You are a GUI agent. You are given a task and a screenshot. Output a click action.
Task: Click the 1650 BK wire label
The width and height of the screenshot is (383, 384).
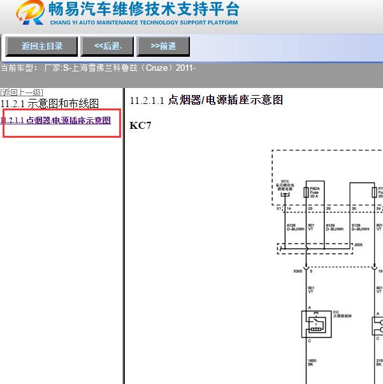312,362
